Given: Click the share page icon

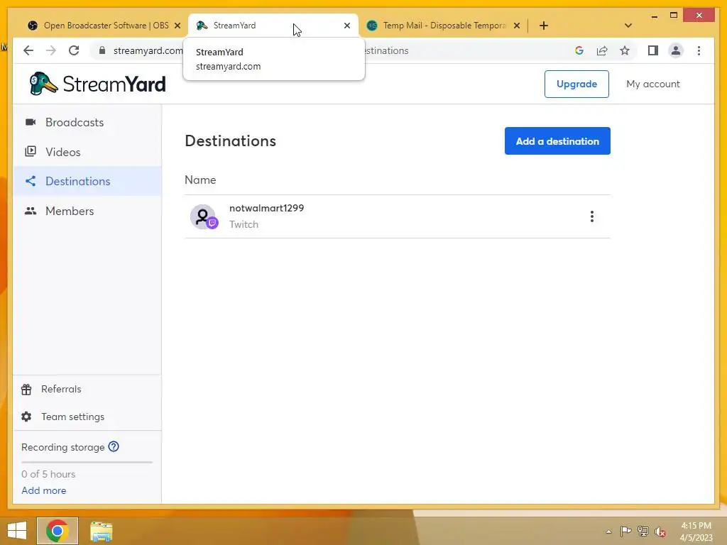Looking at the screenshot, I should click(602, 50).
